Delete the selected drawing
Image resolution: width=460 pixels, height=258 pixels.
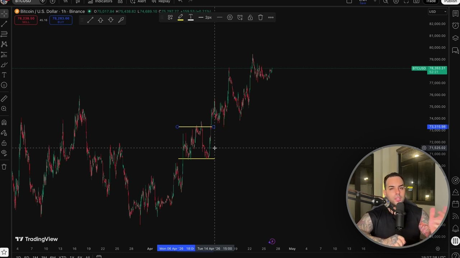(x=261, y=17)
